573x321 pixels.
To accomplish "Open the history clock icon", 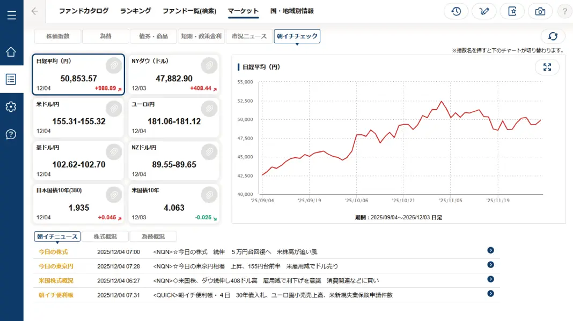I will click(456, 11).
